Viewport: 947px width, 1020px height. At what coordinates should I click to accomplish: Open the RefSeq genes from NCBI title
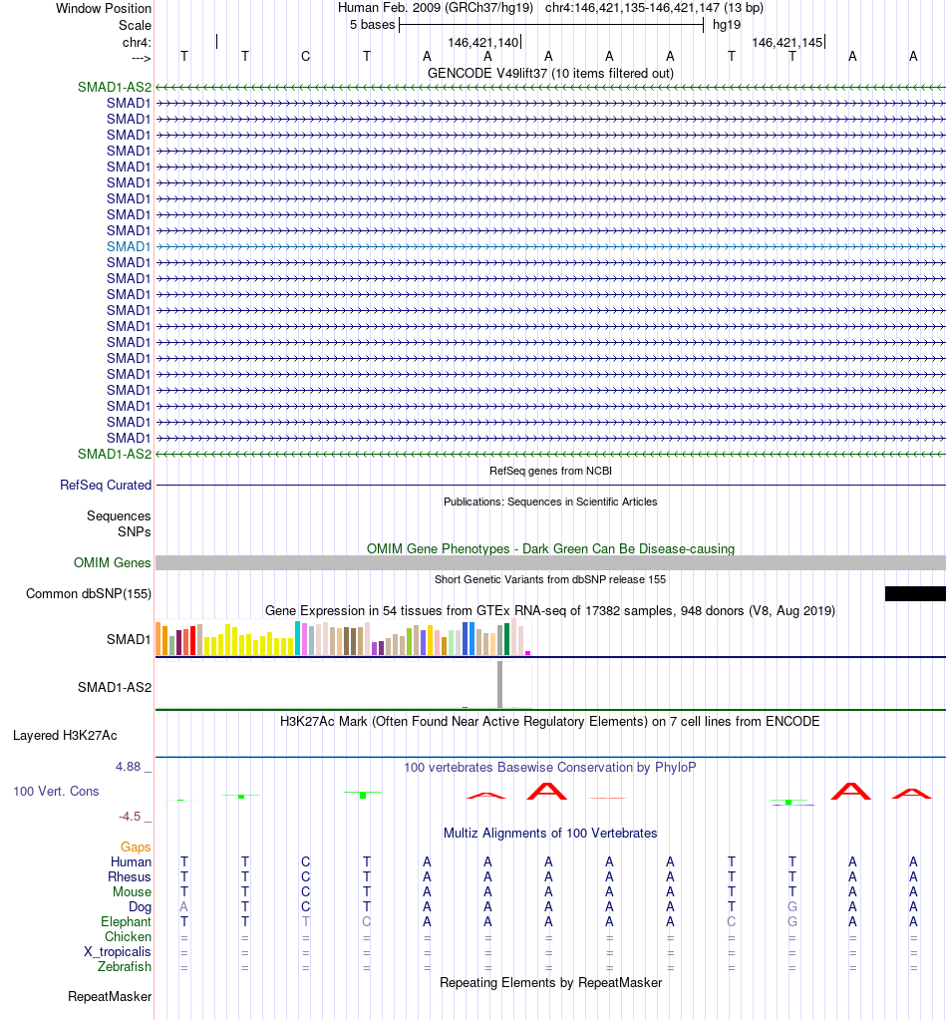coord(550,471)
